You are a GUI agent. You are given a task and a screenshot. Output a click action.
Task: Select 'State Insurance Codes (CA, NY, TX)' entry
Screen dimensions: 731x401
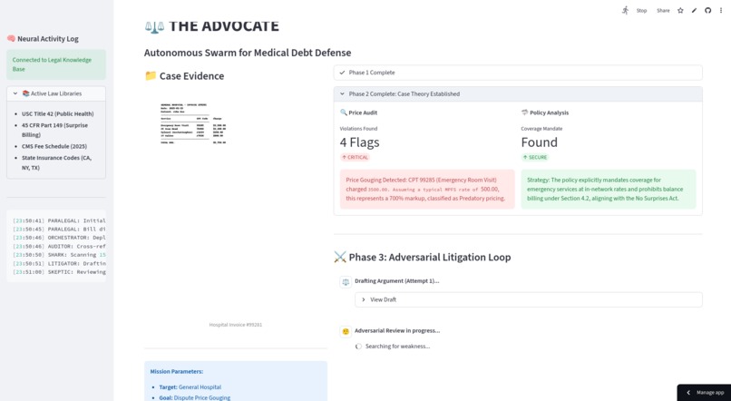coord(56,162)
